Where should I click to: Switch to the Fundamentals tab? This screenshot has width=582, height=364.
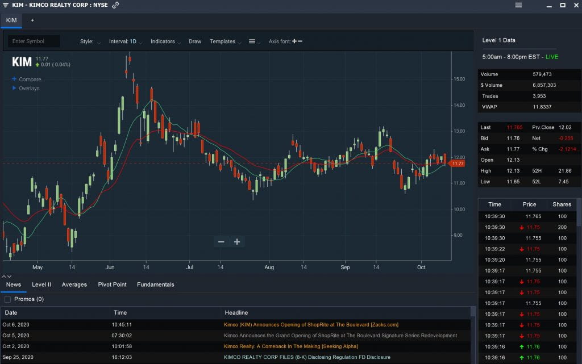coord(156,284)
